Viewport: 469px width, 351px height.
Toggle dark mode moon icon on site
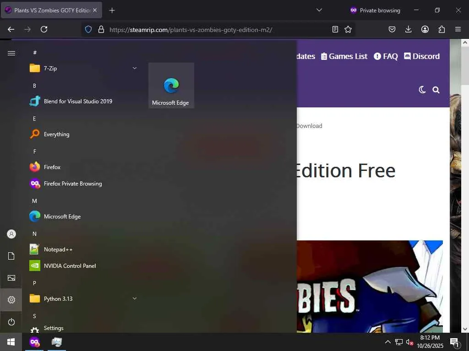coord(422,90)
